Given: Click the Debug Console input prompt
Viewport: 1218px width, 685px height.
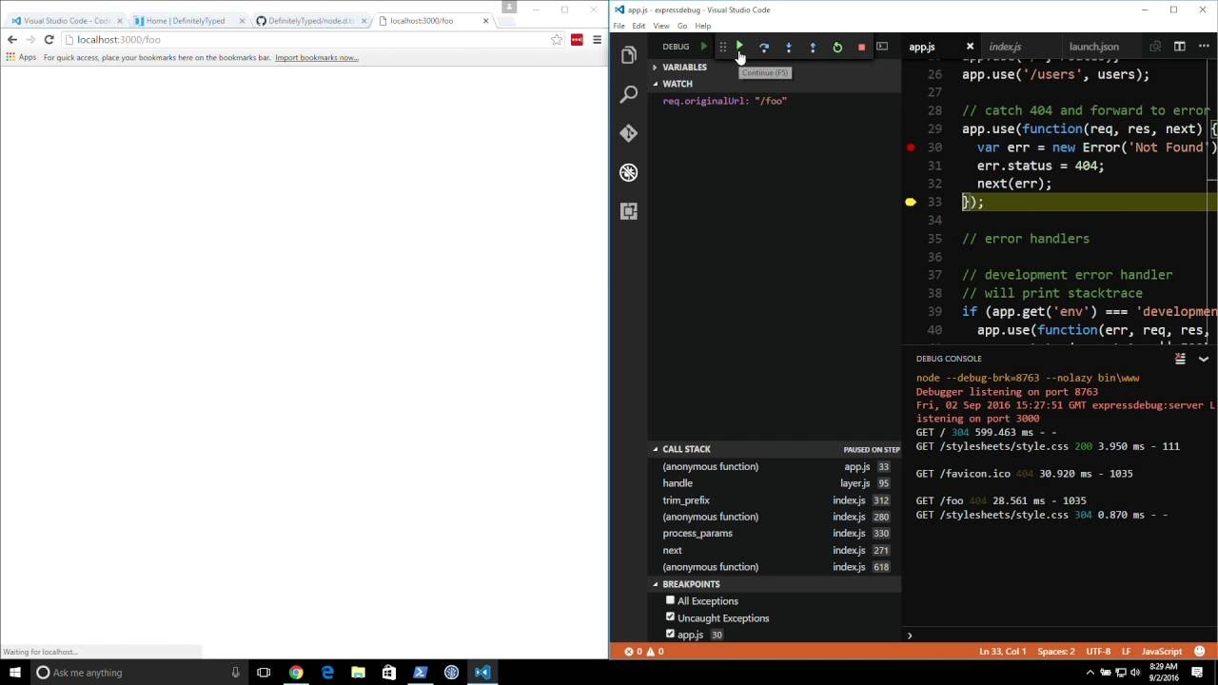Looking at the screenshot, I should click(1060, 636).
